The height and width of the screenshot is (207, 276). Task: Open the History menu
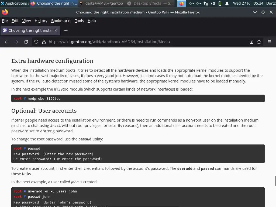point(41,21)
